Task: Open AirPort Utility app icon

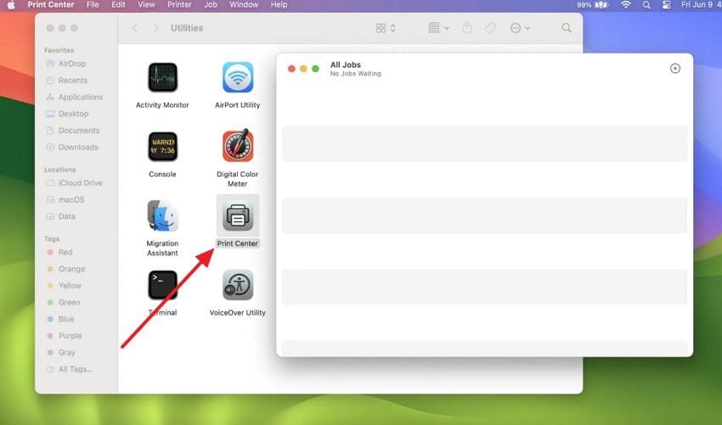Action: [x=238, y=78]
